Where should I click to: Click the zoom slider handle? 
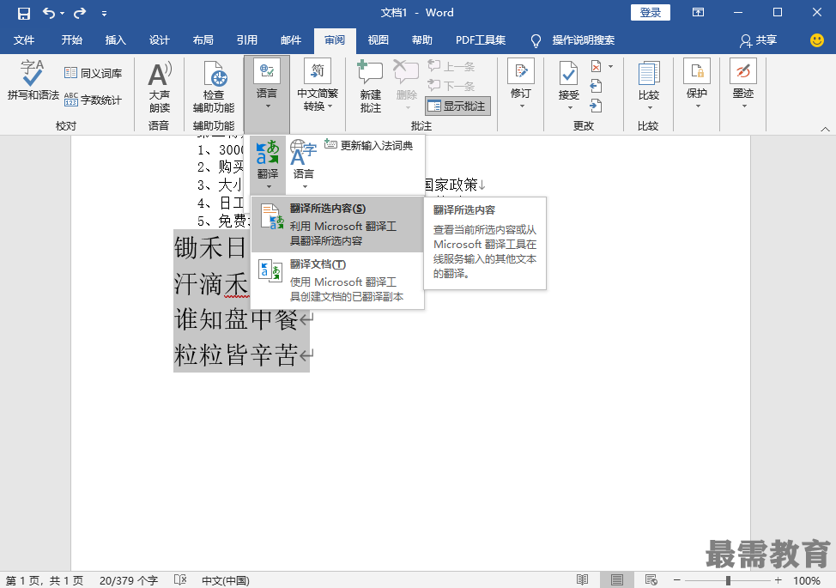728,580
